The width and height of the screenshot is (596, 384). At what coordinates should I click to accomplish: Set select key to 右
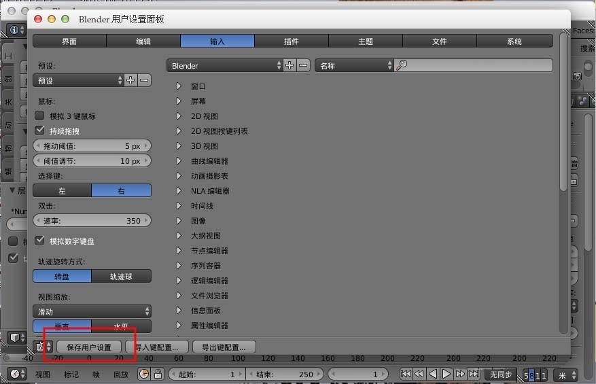[121, 190]
